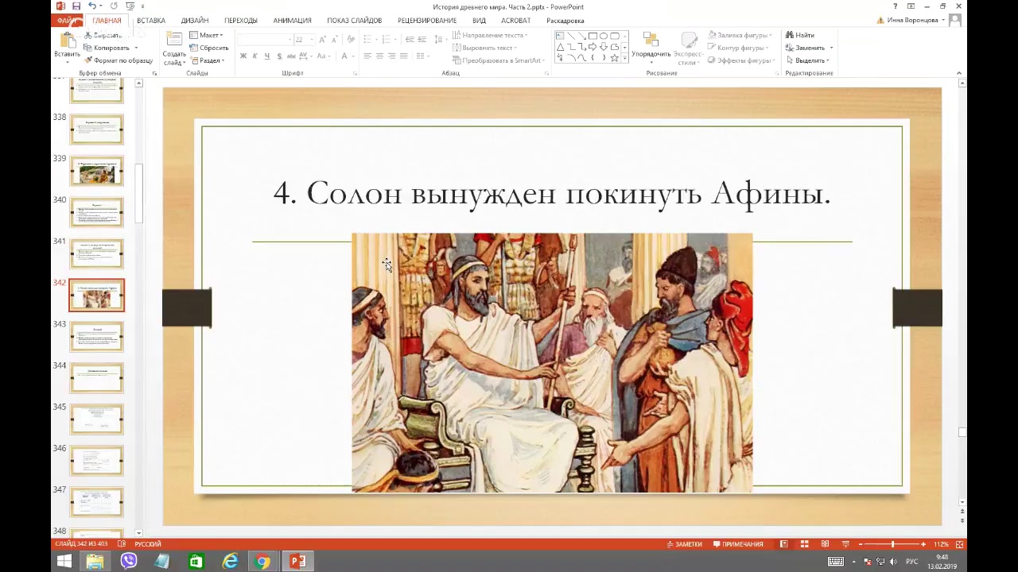Viewport: 1018px width, 572px height.
Task: Open Select (Выделить) dropdown
Action: coord(807,60)
